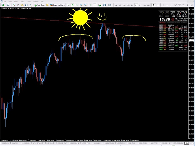Open the Indicators list dropdown

pos(100,5)
